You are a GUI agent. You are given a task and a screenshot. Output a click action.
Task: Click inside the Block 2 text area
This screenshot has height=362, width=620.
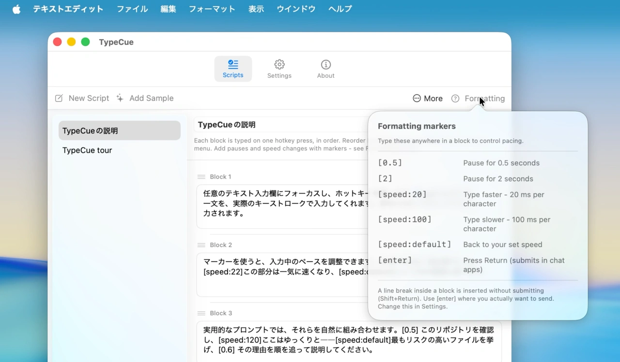point(282,275)
